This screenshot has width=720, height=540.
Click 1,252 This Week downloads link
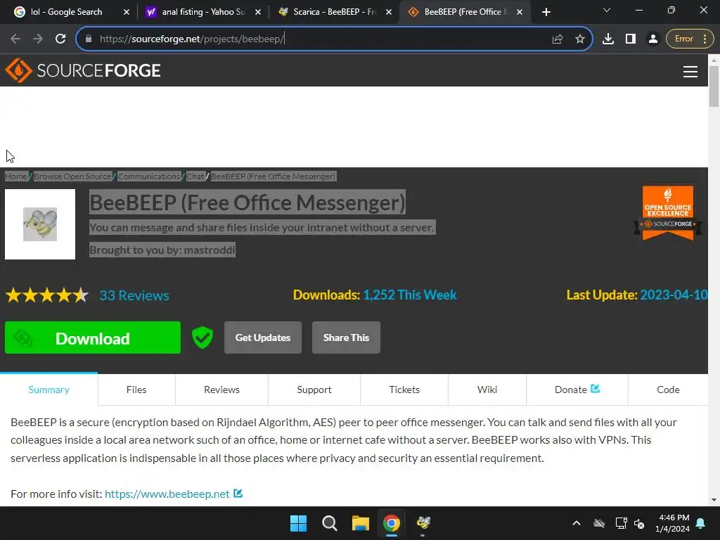pos(410,295)
